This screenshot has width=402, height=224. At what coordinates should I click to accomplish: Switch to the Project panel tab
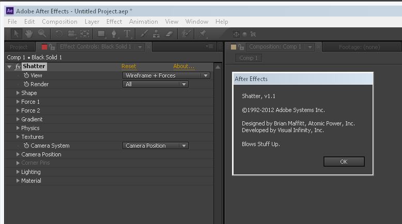pyautogui.click(x=19, y=47)
